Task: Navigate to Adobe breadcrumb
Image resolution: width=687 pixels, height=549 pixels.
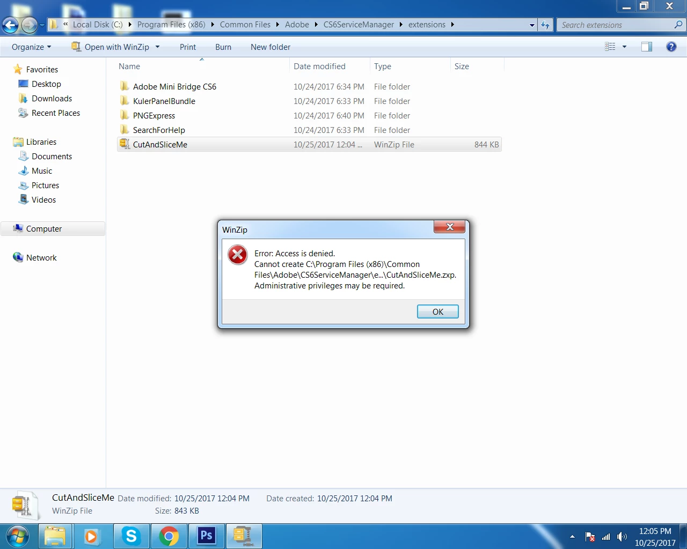Action: [297, 25]
